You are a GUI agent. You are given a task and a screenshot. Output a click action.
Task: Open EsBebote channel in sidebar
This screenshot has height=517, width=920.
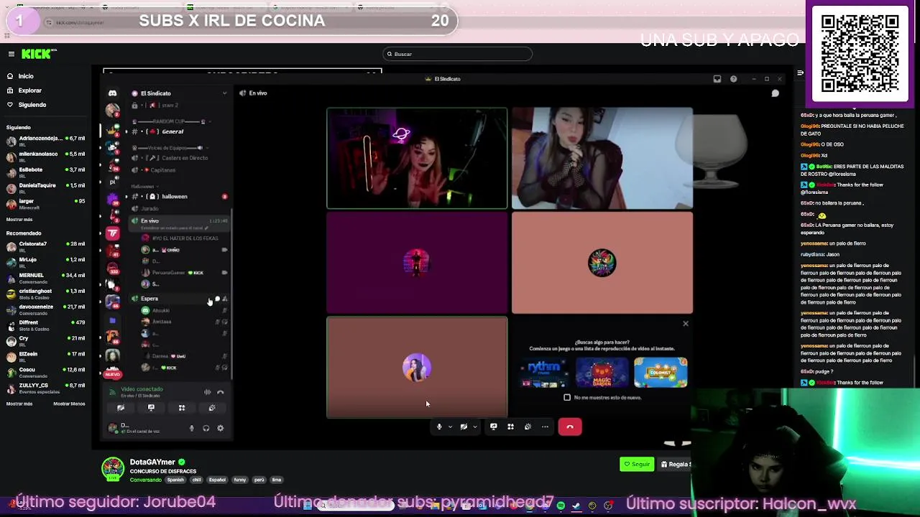click(46, 172)
